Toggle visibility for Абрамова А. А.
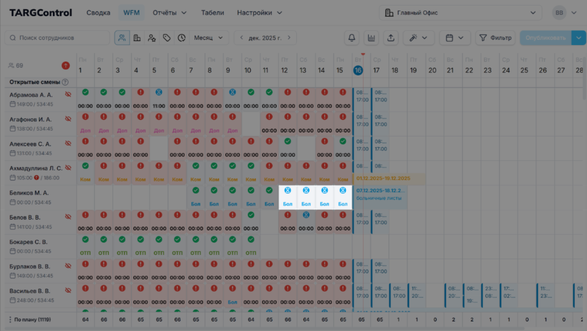Image resolution: width=587 pixels, height=331 pixels. [68, 95]
